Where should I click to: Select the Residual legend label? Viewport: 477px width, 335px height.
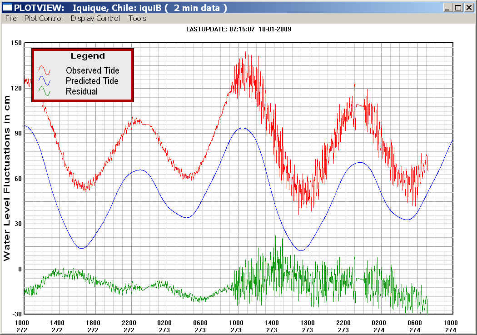tap(82, 91)
